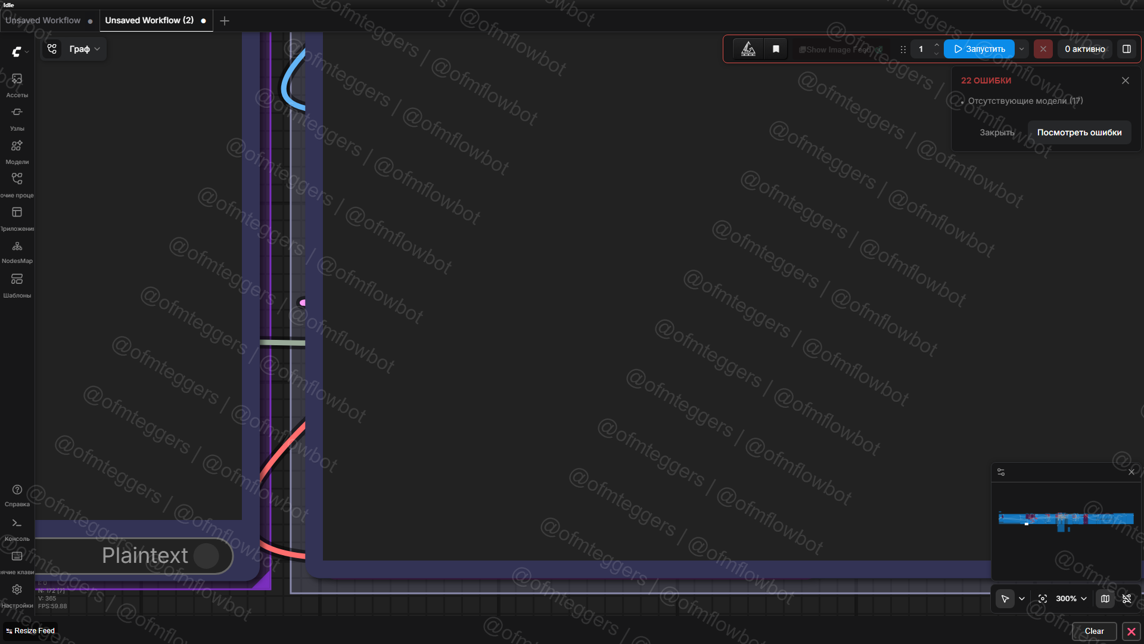Switch to the first Unsaved Workflow tab
Viewport: 1144px width, 644px height.
[43, 20]
